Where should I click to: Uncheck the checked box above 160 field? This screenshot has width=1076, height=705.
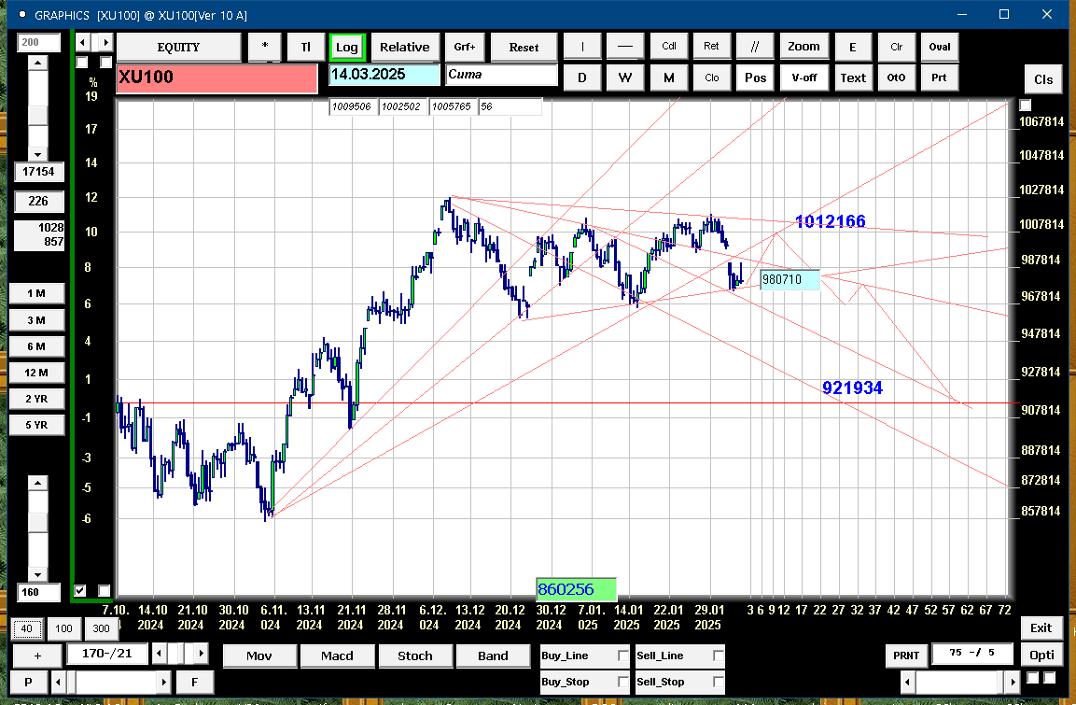tap(80, 590)
